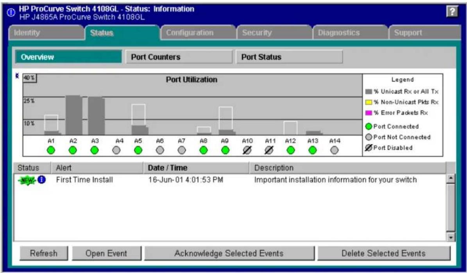Select the First Time Install alert text

tap(84, 180)
